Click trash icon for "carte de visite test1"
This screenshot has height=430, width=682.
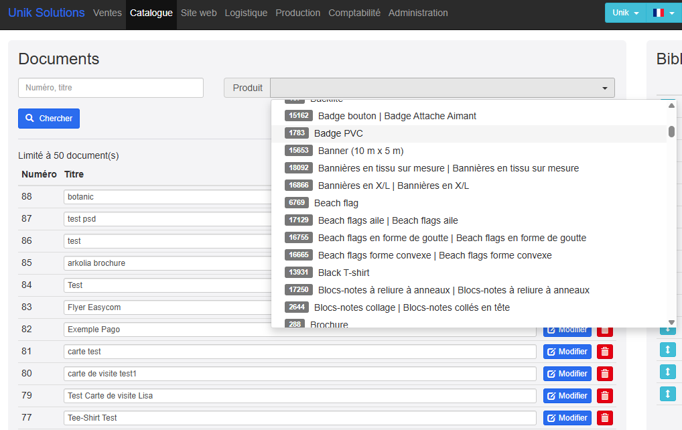coord(605,374)
